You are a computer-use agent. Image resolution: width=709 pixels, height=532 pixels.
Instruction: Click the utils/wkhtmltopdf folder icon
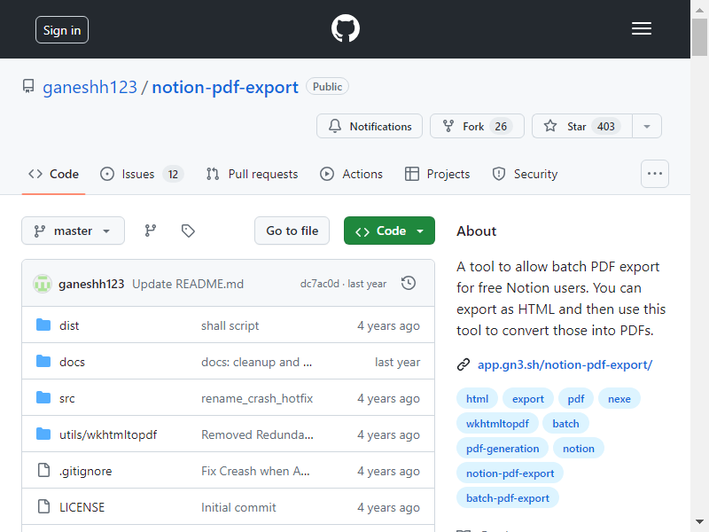click(x=43, y=434)
